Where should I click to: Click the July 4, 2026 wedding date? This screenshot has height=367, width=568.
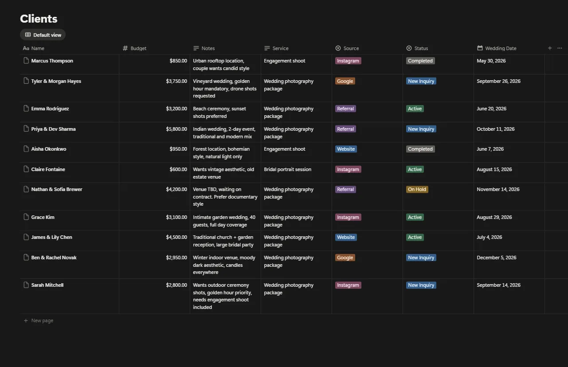tap(490, 237)
